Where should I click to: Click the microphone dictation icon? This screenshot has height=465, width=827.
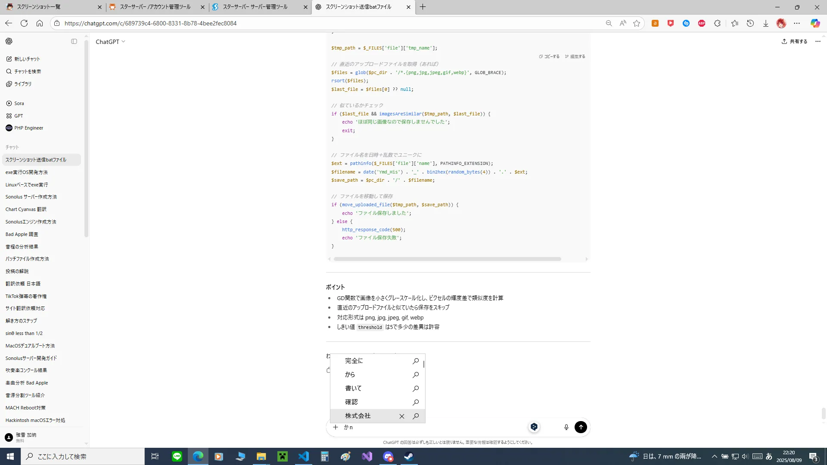coord(566,427)
